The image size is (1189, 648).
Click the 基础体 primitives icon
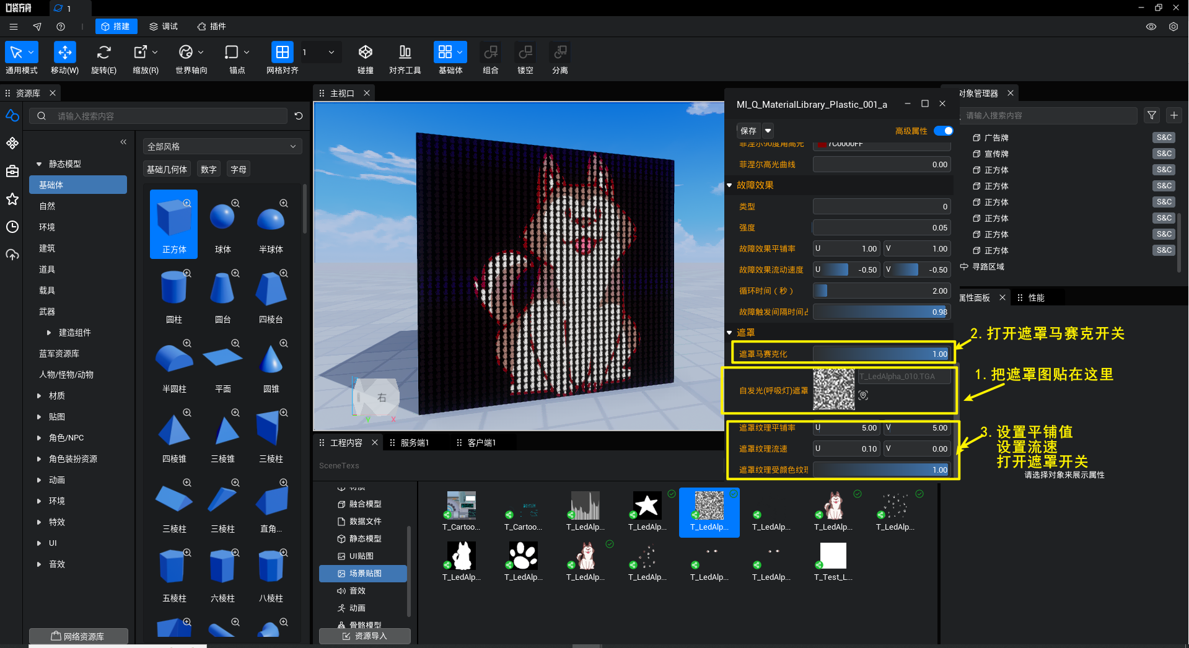point(445,53)
